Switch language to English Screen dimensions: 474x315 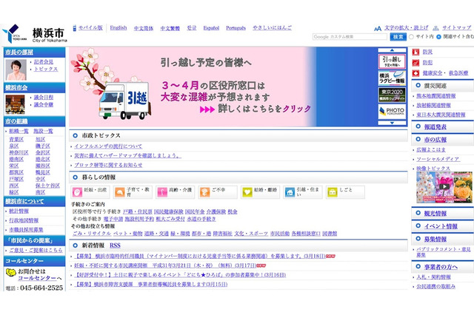click(118, 28)
